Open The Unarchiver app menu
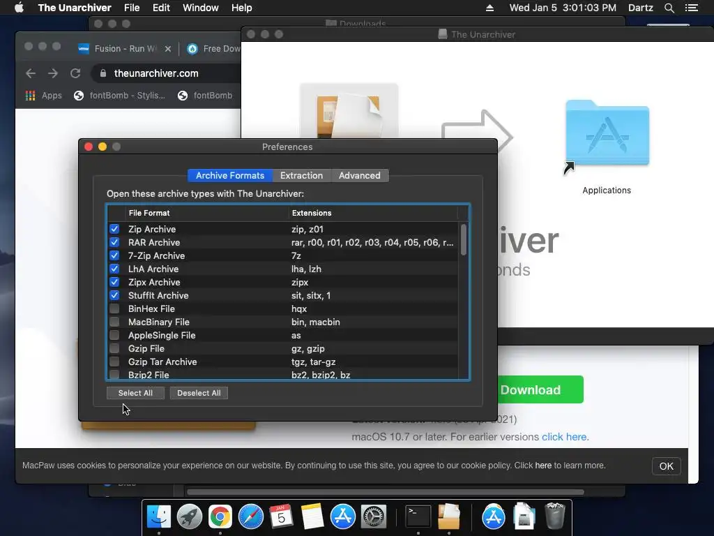 pyautogui.click(x=75, y=8)
